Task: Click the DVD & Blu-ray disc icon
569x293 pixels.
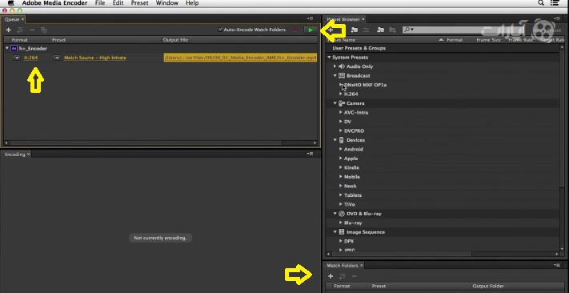Action: click(342, 214)
